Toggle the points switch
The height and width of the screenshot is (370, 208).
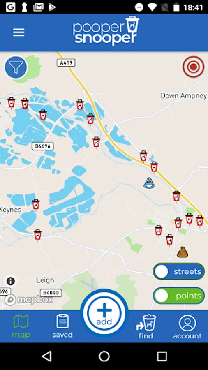179,296
